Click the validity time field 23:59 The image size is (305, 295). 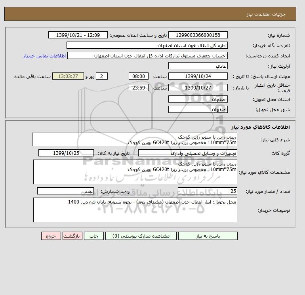(x=139, y=88)
